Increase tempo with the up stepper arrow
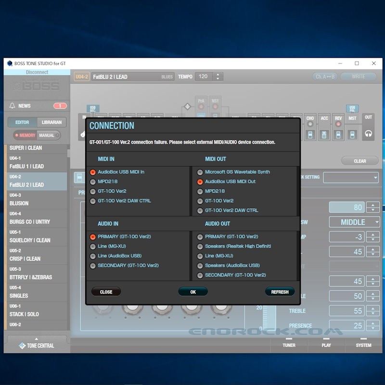385x385 pixels. click(218, 74)
